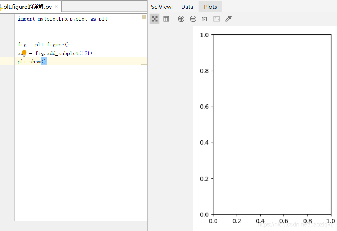The width and height of the screenshot is (337, 231).
Task: Reset plot to 1:1 actual size
Action: pos(204,18)
